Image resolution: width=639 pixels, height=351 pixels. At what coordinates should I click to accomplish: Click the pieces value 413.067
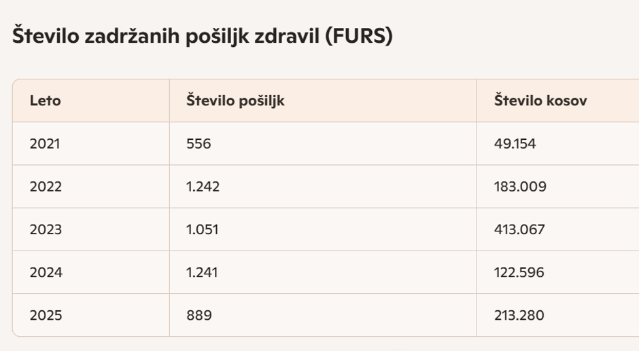pos(519,229)
